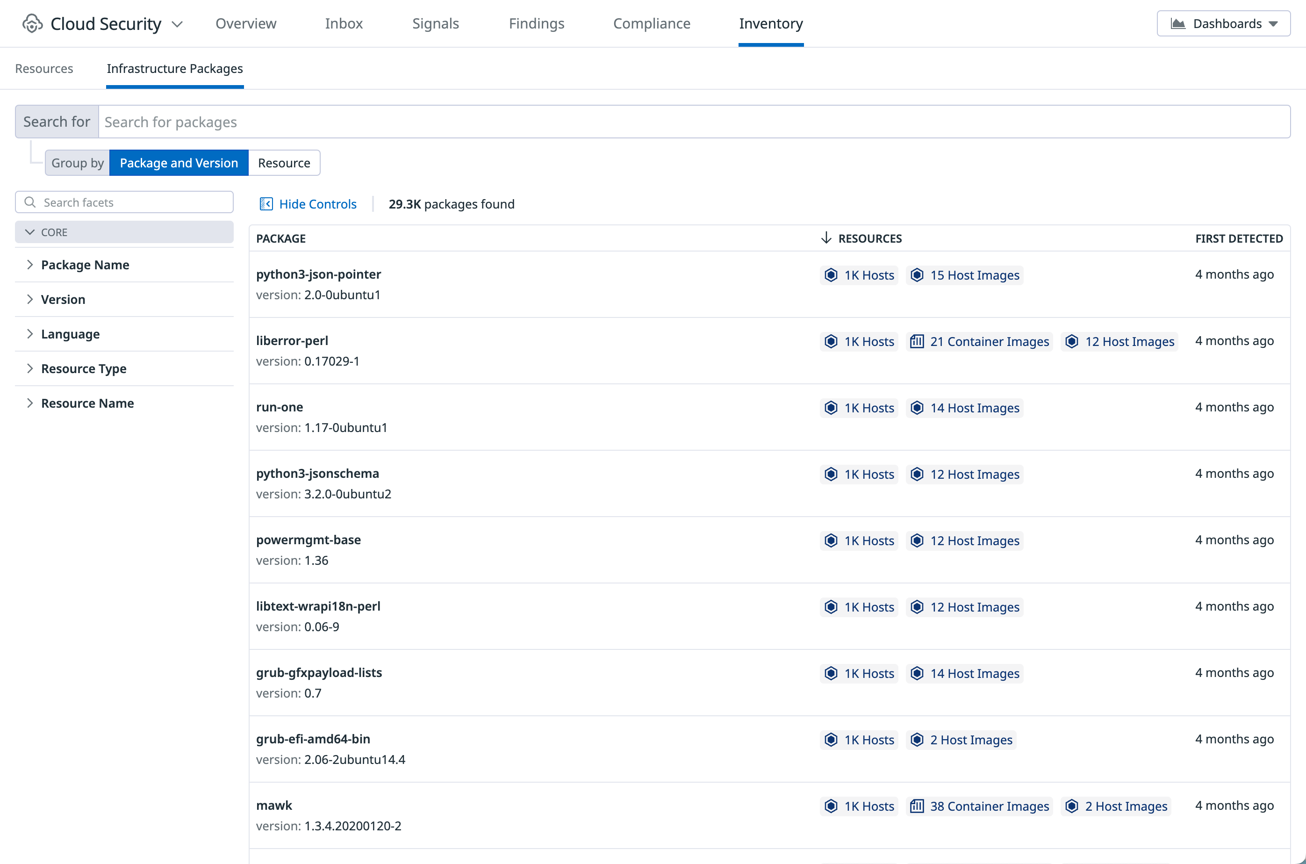Expand the Resource Type facet
Screen dimensions: 1306x864
83,368
